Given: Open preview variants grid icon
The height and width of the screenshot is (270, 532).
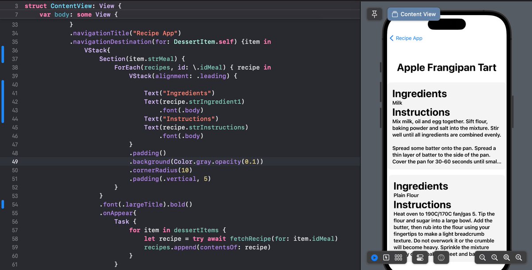Looking at the screenshot, I should click(x=398, y=257).
